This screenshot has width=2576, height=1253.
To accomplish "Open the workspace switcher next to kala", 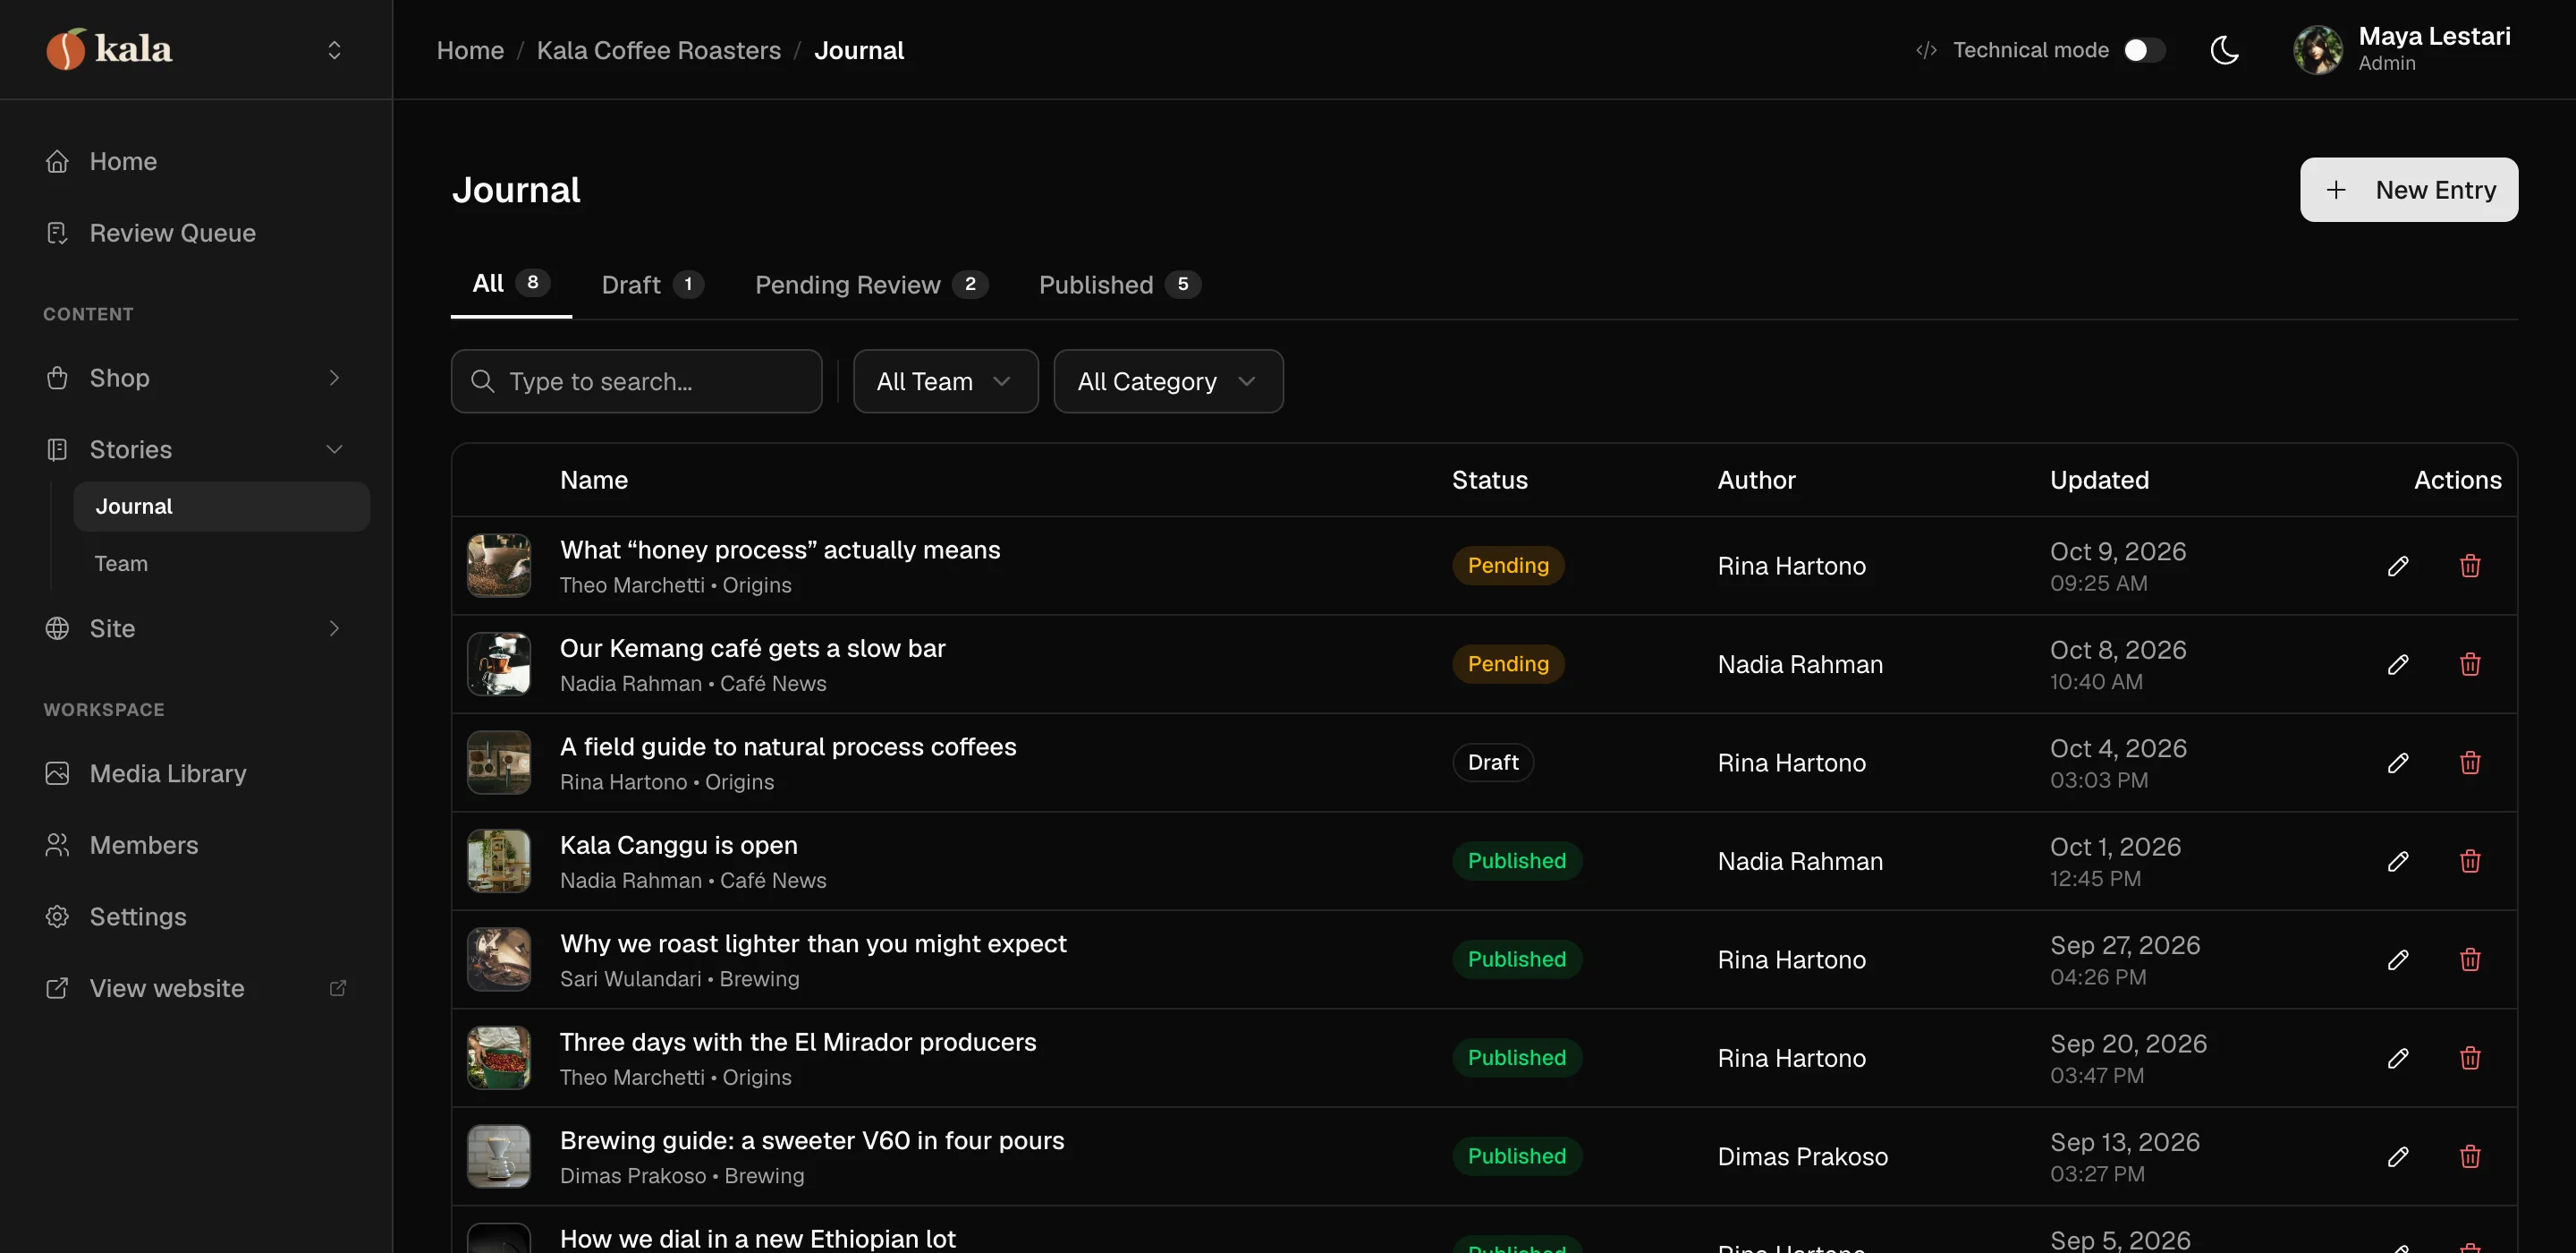I will pos(334,50).
